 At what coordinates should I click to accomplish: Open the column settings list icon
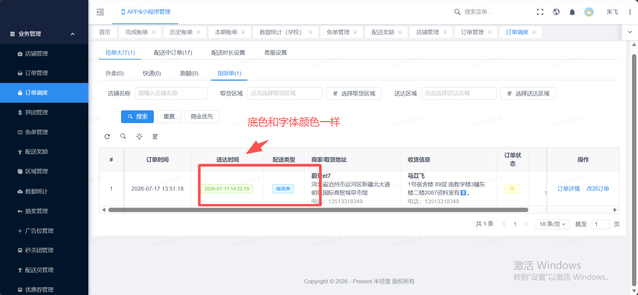[x=155, y=136]
